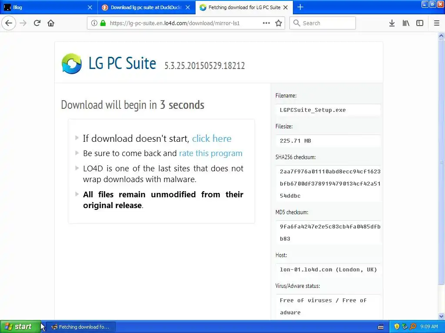Show site information via the info icon
Screen dimensions: 445x333
(x=94, y=23)
